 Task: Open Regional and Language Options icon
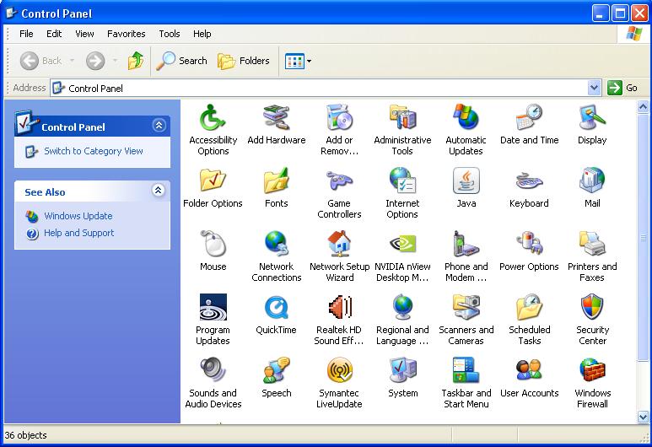point(402,307)
